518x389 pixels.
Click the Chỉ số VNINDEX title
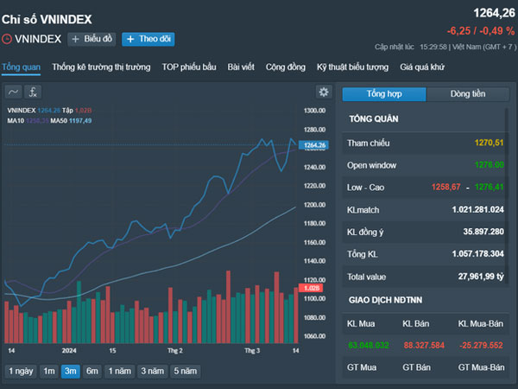pyautogui.click(x=47, y=20)
